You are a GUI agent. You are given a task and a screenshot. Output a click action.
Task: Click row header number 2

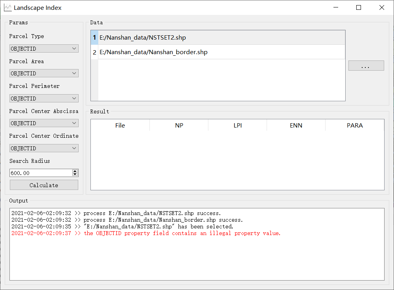94,52
